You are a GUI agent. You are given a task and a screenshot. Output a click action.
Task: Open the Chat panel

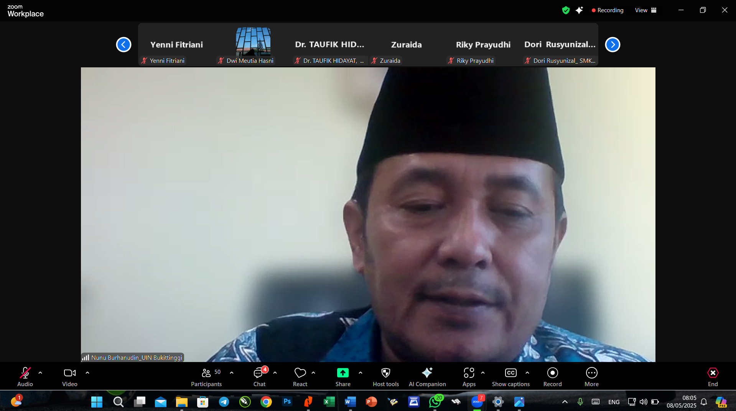tap(260, 377)
